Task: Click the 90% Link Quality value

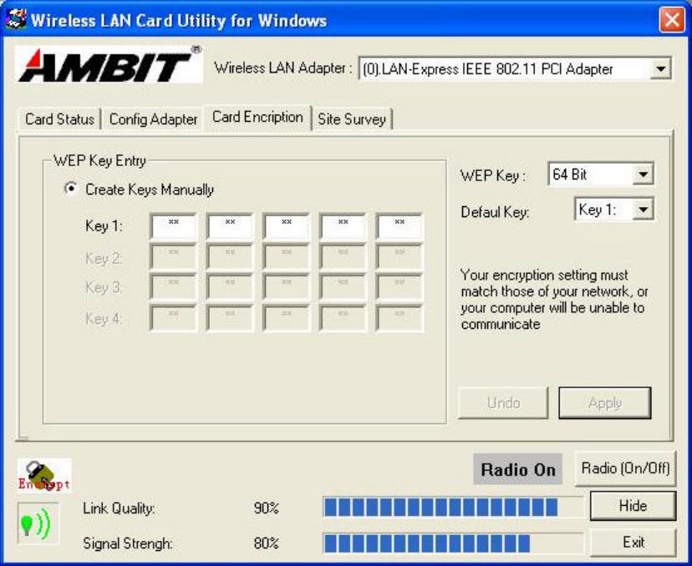Action: (x=266, y=508)
